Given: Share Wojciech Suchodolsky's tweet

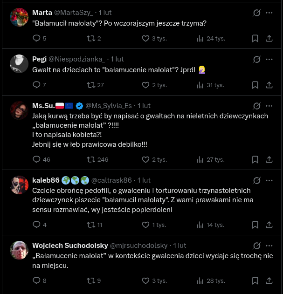Looking at the screenshot, I should (x=269, y=280).
